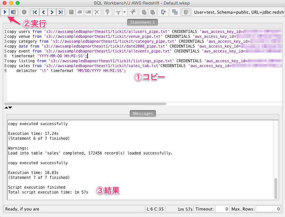Jump to the last statement in history
Image resolution: width=285 pixels, height=217 pixels.
coord(60,12)
